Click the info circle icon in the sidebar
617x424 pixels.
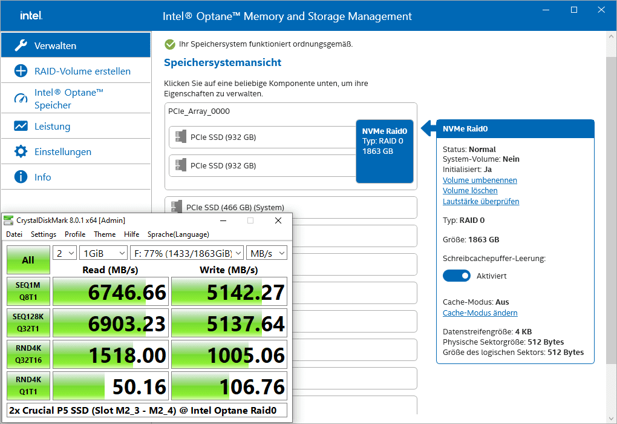(x=21, y=177)
